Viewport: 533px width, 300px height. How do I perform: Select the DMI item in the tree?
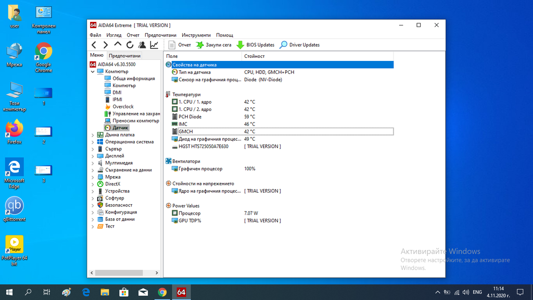pyautogui.click(x=117, y=93)
